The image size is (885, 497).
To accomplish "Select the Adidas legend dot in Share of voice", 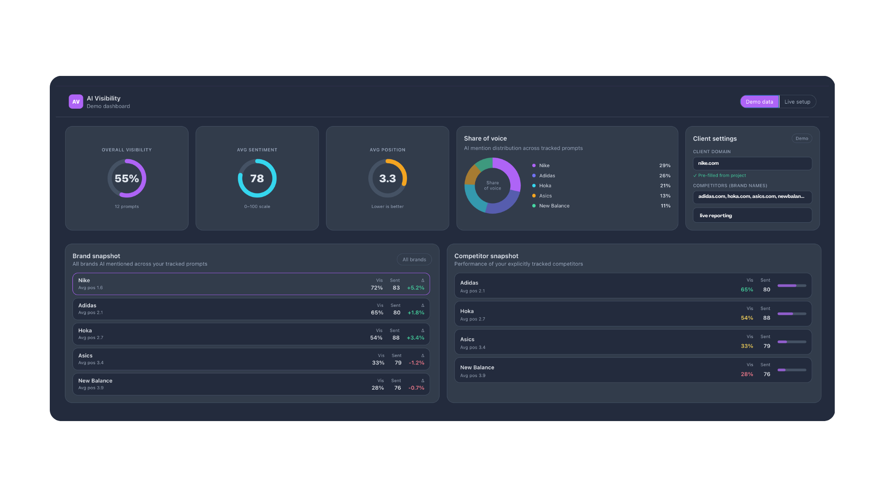I will 534,176.
